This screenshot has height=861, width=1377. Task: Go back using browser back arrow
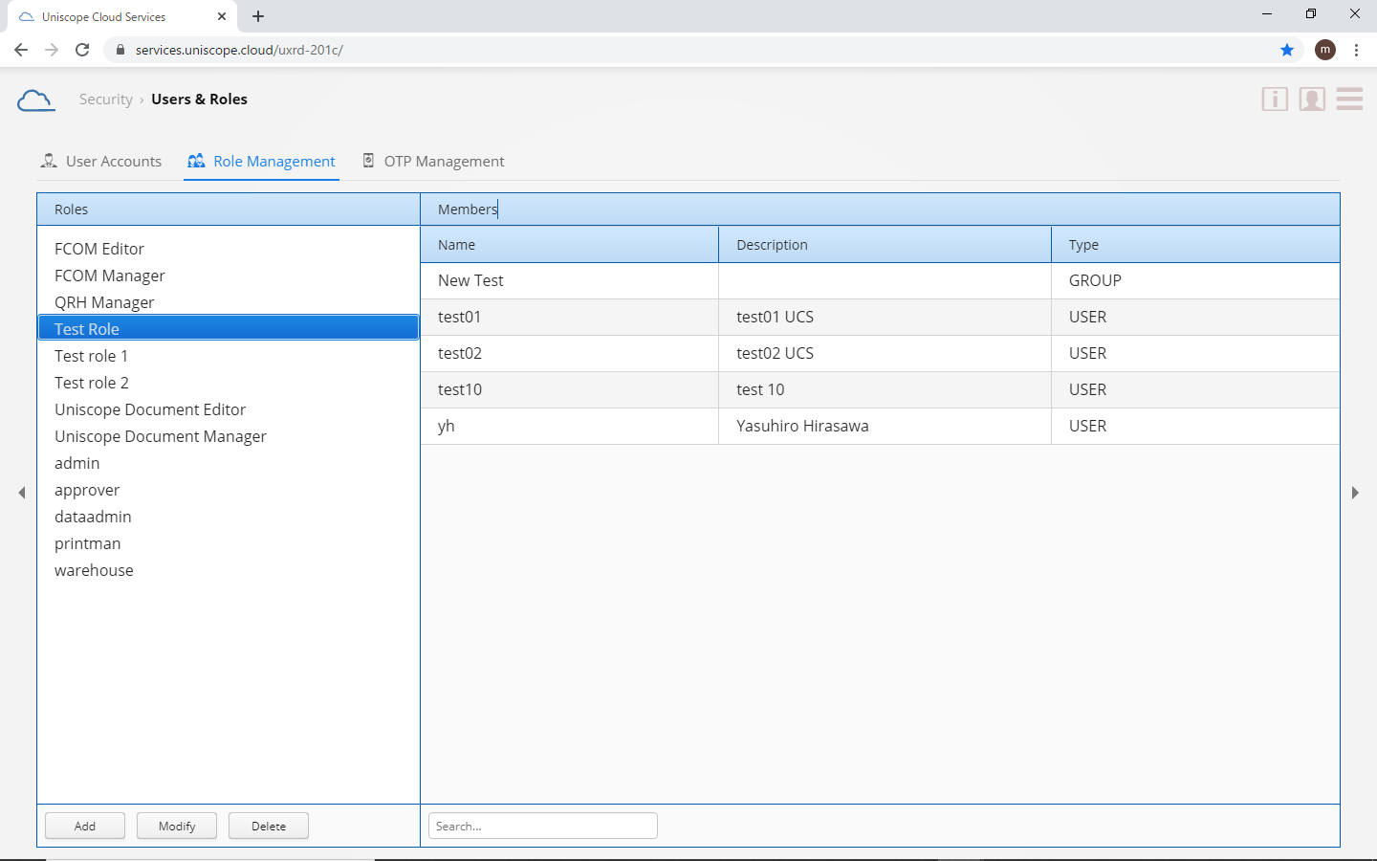[21, 50]
